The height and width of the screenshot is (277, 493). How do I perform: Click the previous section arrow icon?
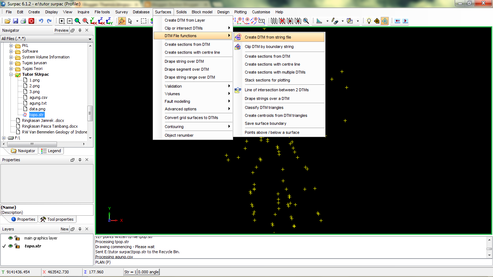pos(290,21)
